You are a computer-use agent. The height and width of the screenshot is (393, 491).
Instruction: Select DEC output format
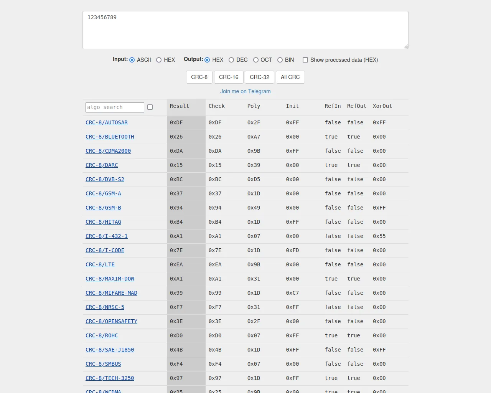pos(231,60)
